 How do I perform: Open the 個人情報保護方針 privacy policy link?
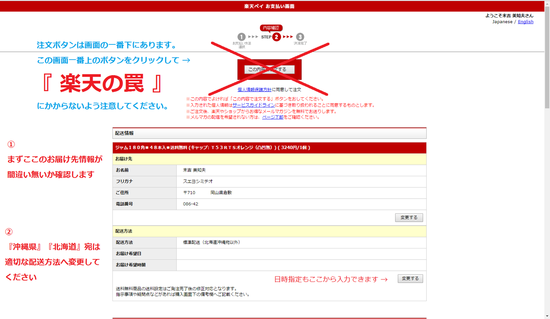coord(254,89)
